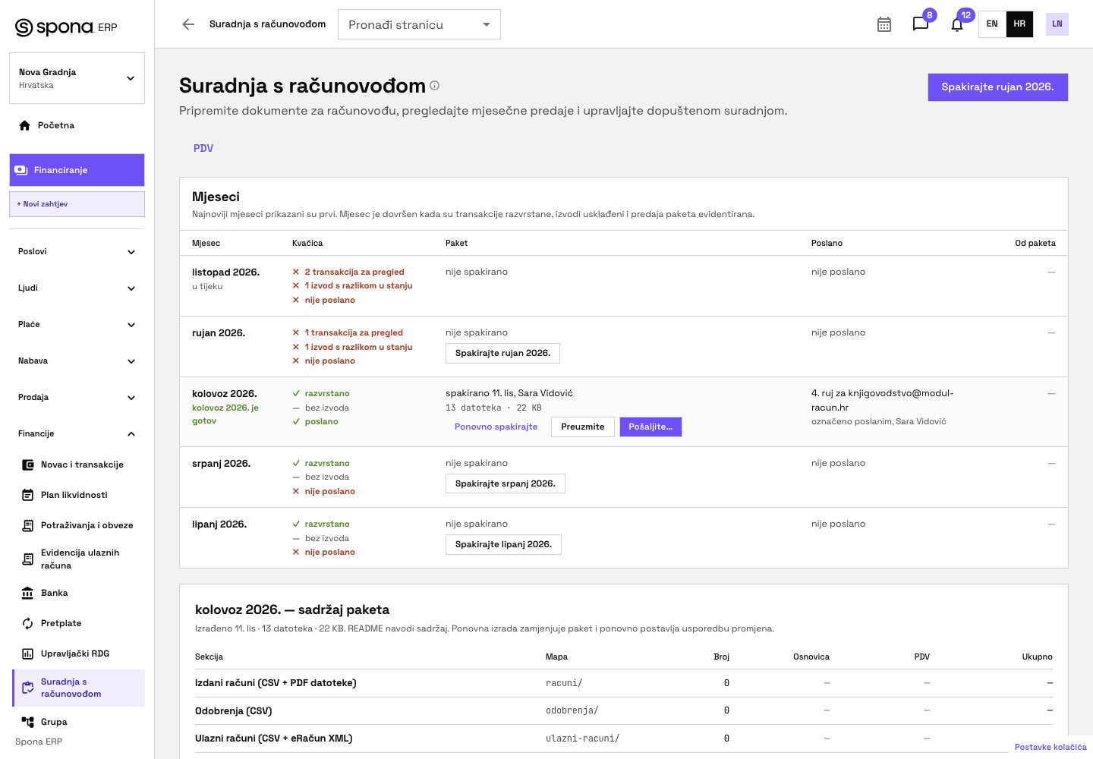Click Preuzmite button for kolovoz

(x=583, y=427)
